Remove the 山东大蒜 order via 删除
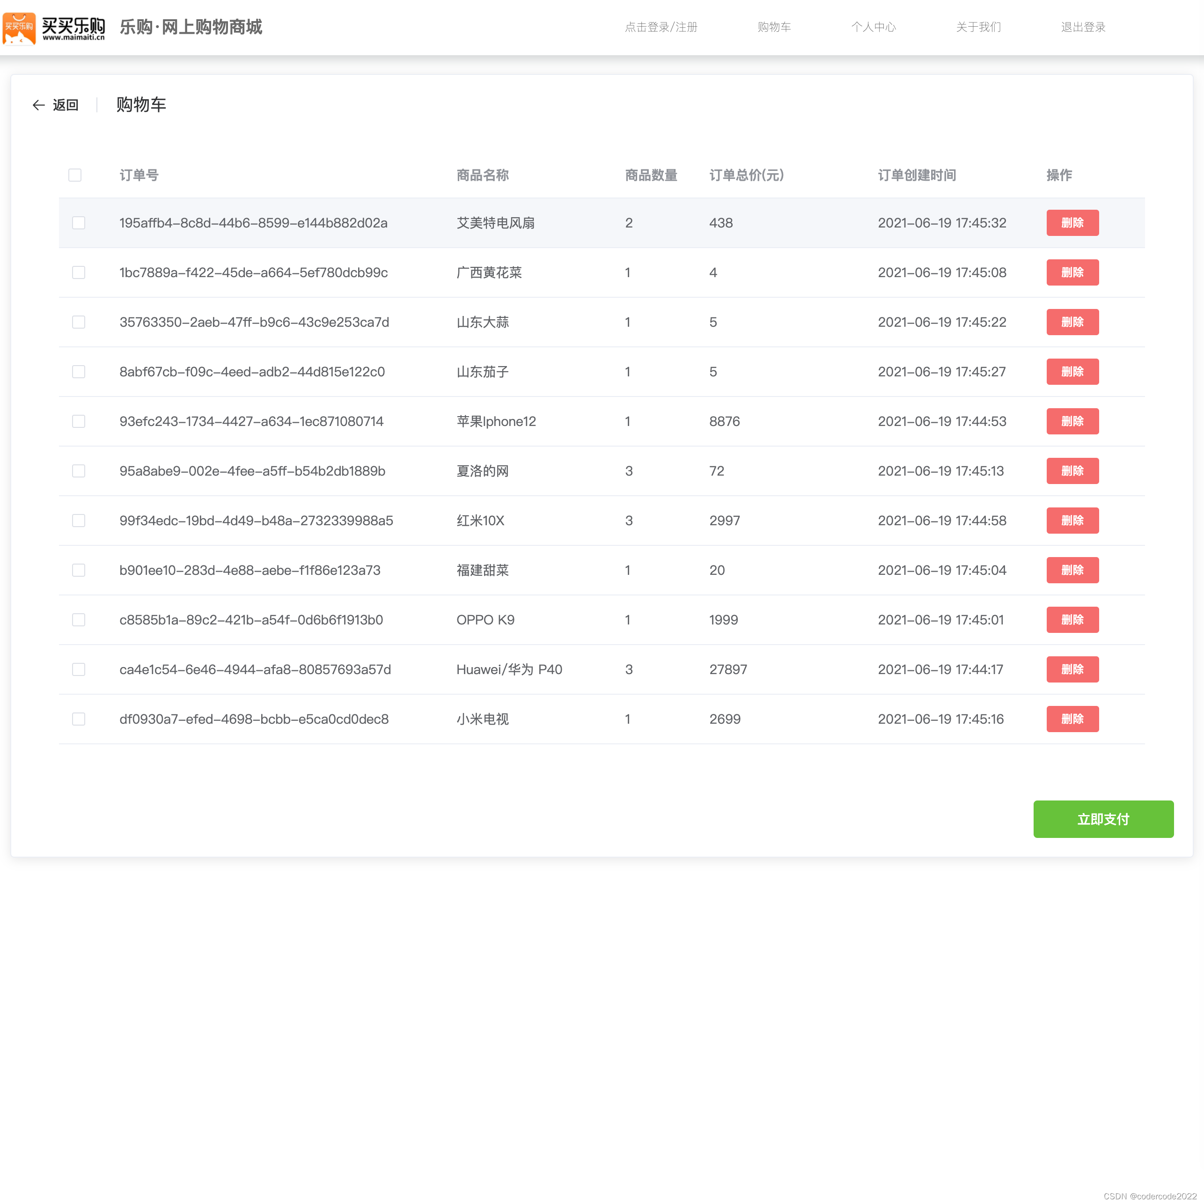This screenshot has width=1204, height=1204. (x=1072, y=322)
